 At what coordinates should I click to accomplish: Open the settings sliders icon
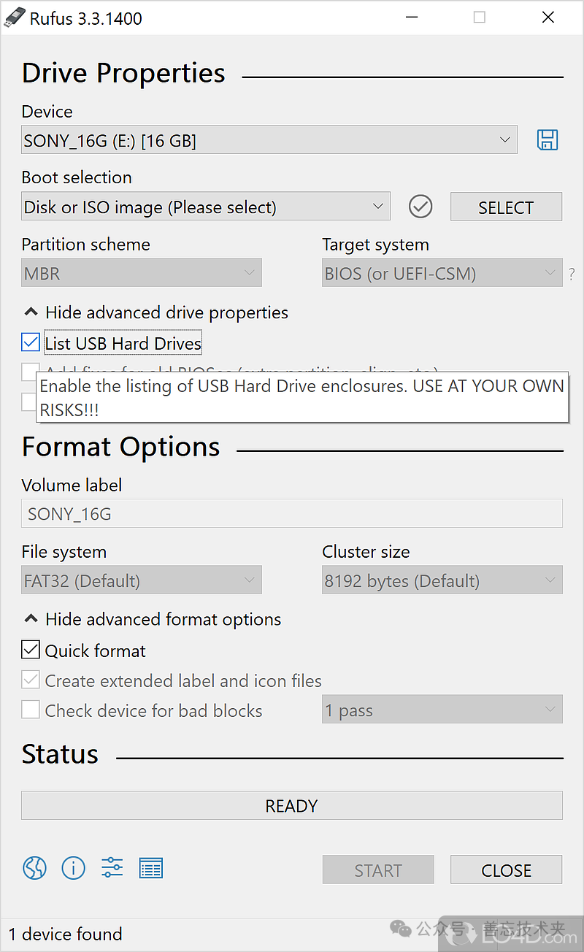pyautogui.click(x=112, y=868)
